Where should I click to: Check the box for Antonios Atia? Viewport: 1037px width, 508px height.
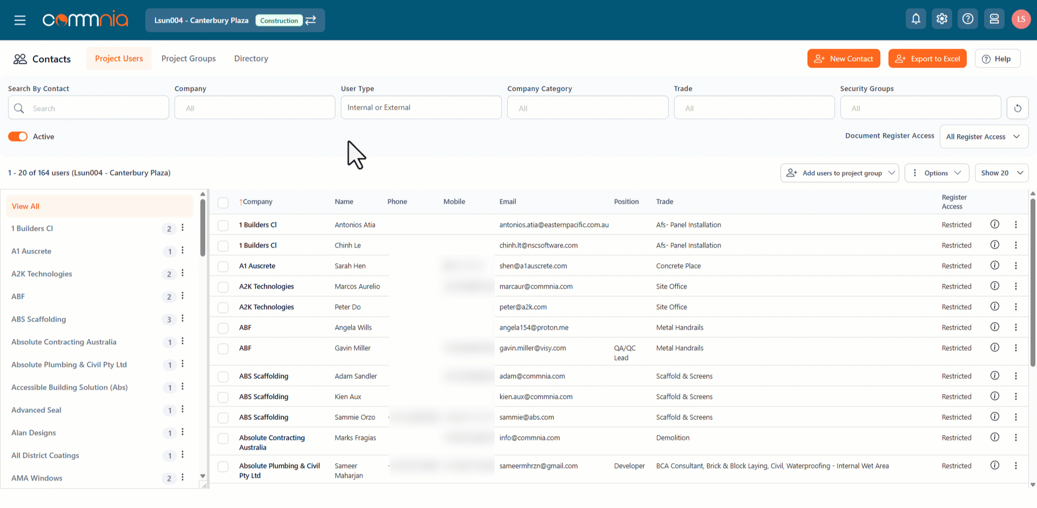[223, 225]
